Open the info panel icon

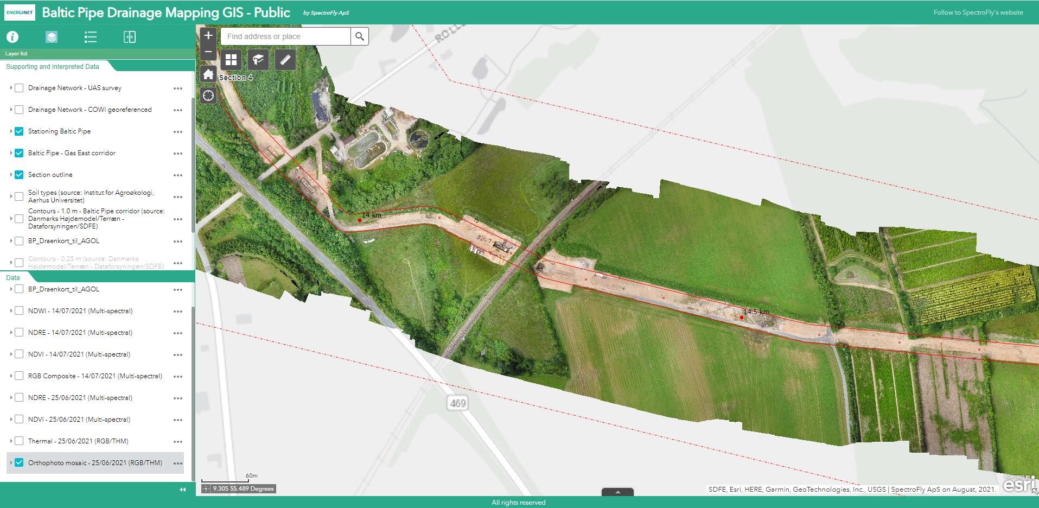point(12,37)
